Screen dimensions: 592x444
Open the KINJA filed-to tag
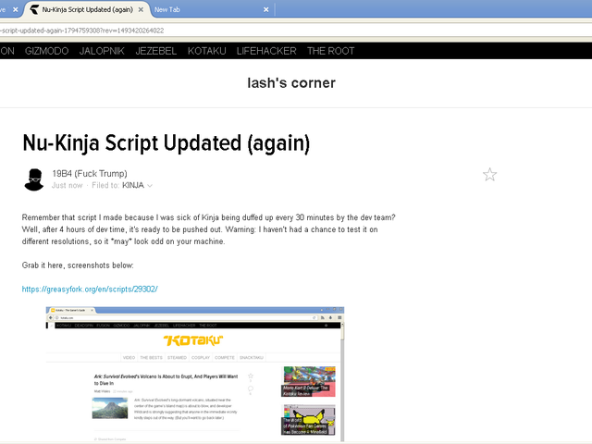[x=133, y=185]
